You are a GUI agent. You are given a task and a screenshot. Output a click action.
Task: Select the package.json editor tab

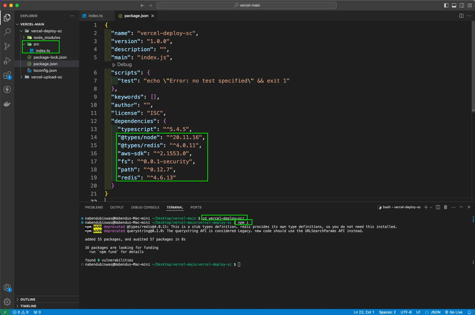point(136,16)
